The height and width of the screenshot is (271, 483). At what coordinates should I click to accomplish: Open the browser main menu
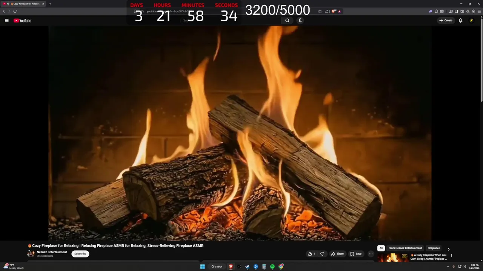coord(479,11)
